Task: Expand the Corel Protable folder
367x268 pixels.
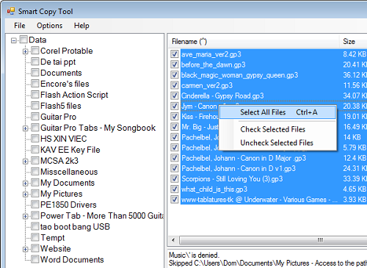Action: click(x=25, y=51)
